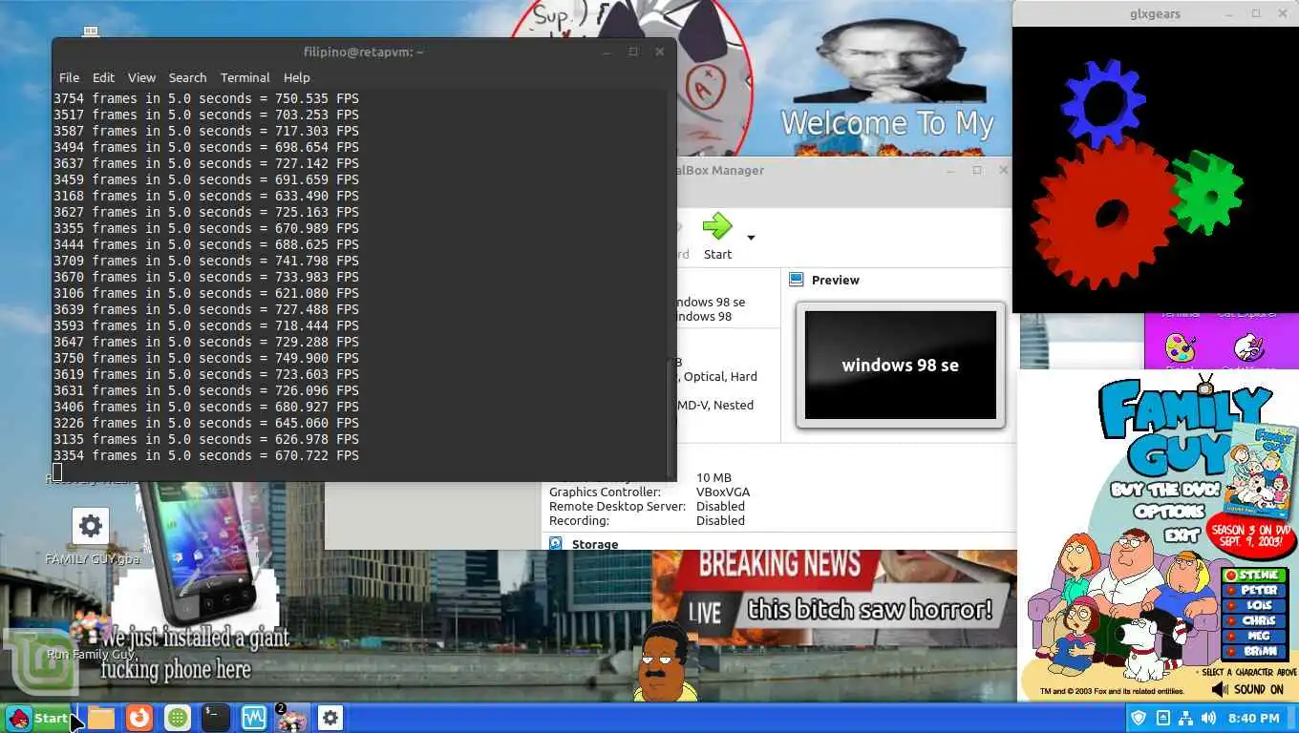
Task: Open the network connections tray icon
Action: point(1185,718)
